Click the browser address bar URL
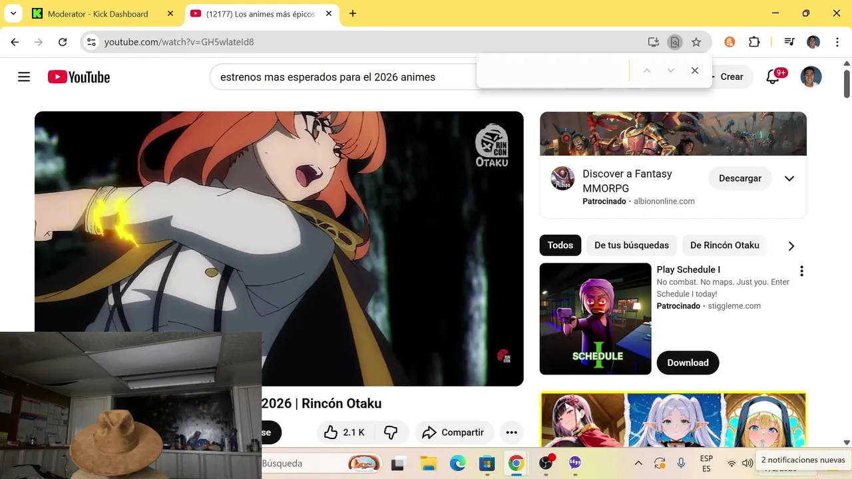852x479 pixels. point(179,42)
